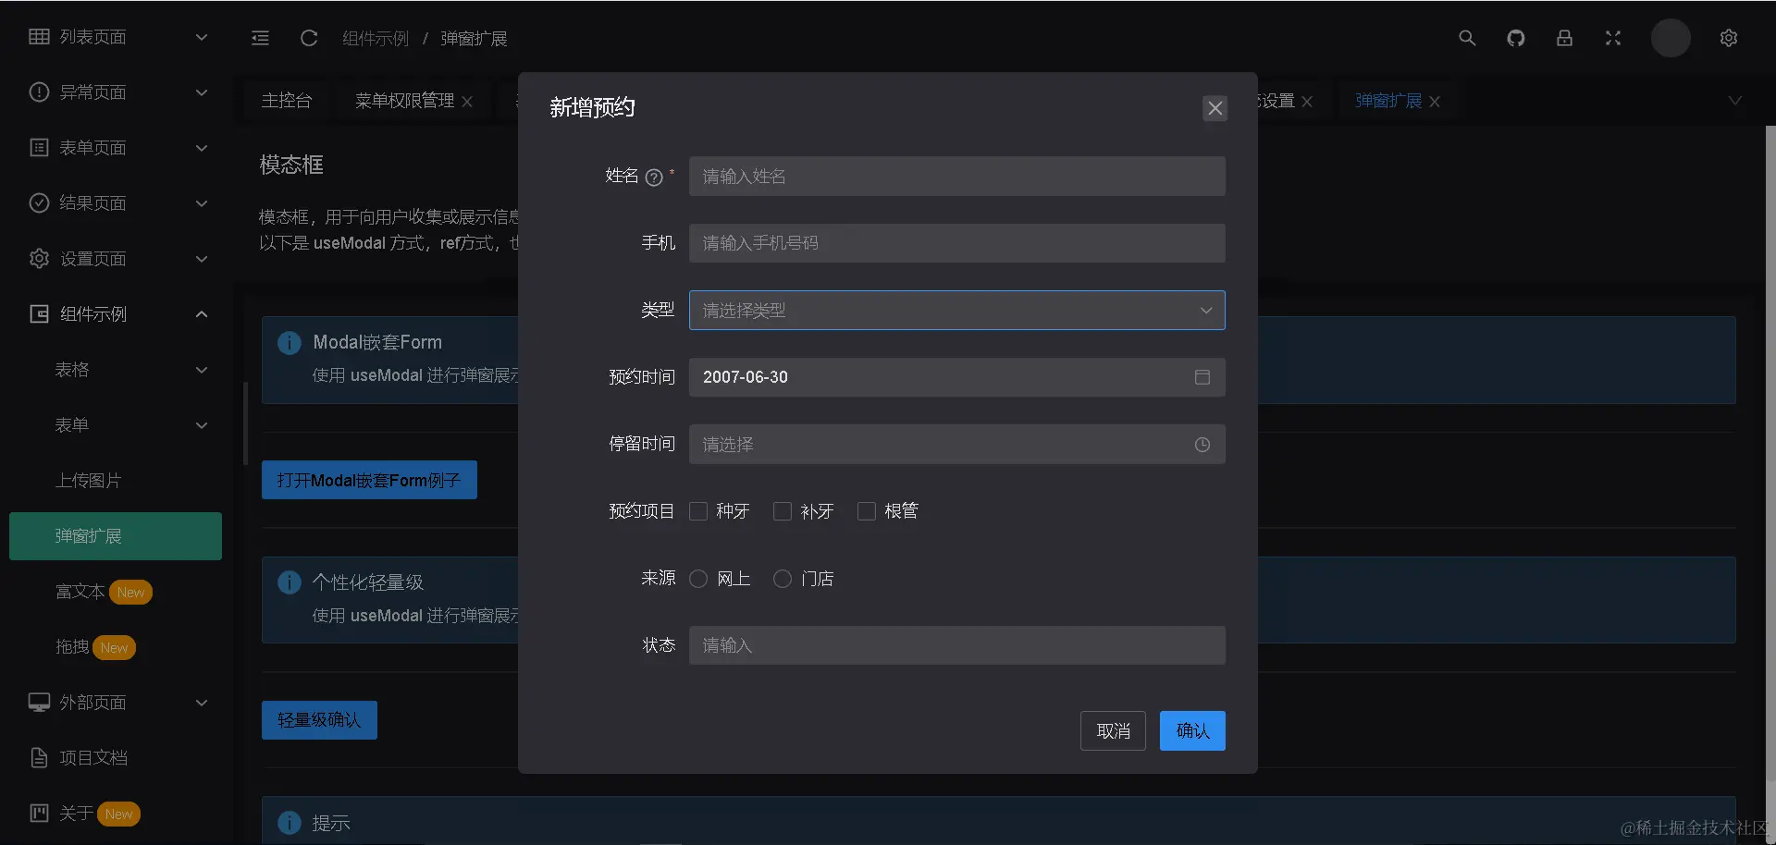Click the lock screen icon

coord(1564,38)
